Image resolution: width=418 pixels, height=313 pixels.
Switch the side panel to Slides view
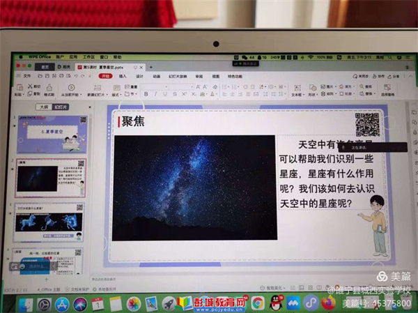(60, 107)
